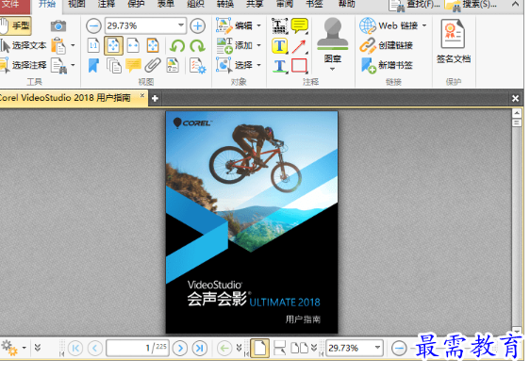Switch to the Organize (组织) ribbon tab

pos(195,4)
